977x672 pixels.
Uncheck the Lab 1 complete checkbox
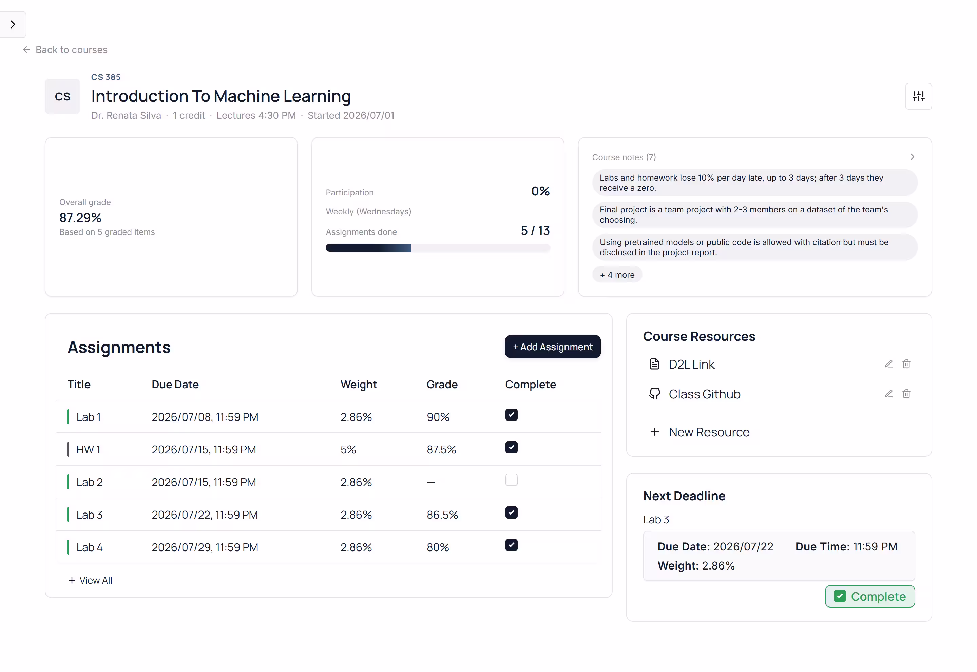(511, 415)
